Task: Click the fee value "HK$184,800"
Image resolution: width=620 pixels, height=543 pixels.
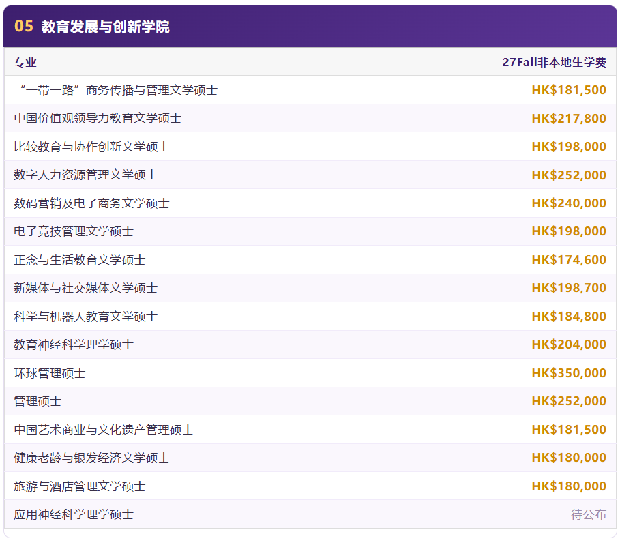Action: tap(569, 317)
